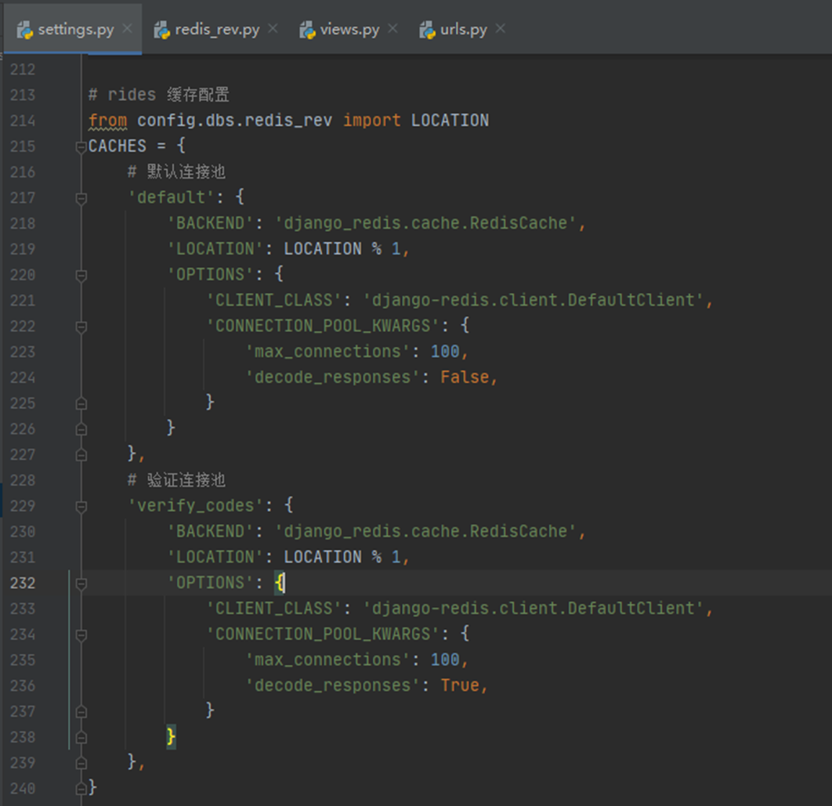Close the views.py tab
The height and width of the screenshot is (806, 832).
pos(392,29)
